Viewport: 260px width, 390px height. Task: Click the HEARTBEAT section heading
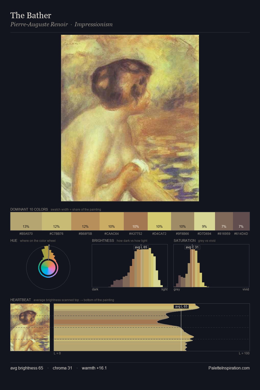pyautogui.click(x=21, y=300)
